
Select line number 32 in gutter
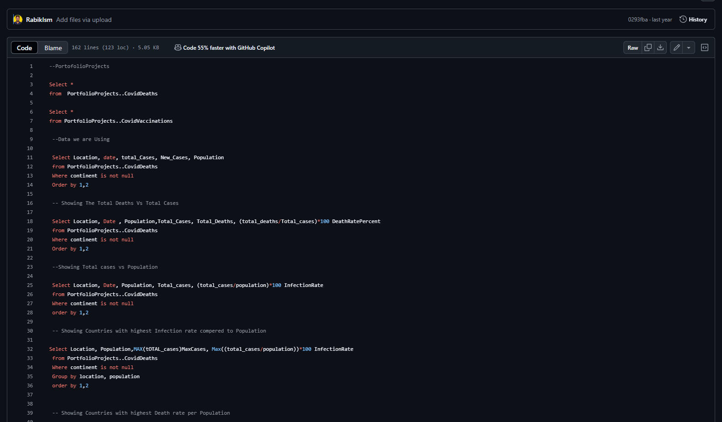[x=30, y=349]
